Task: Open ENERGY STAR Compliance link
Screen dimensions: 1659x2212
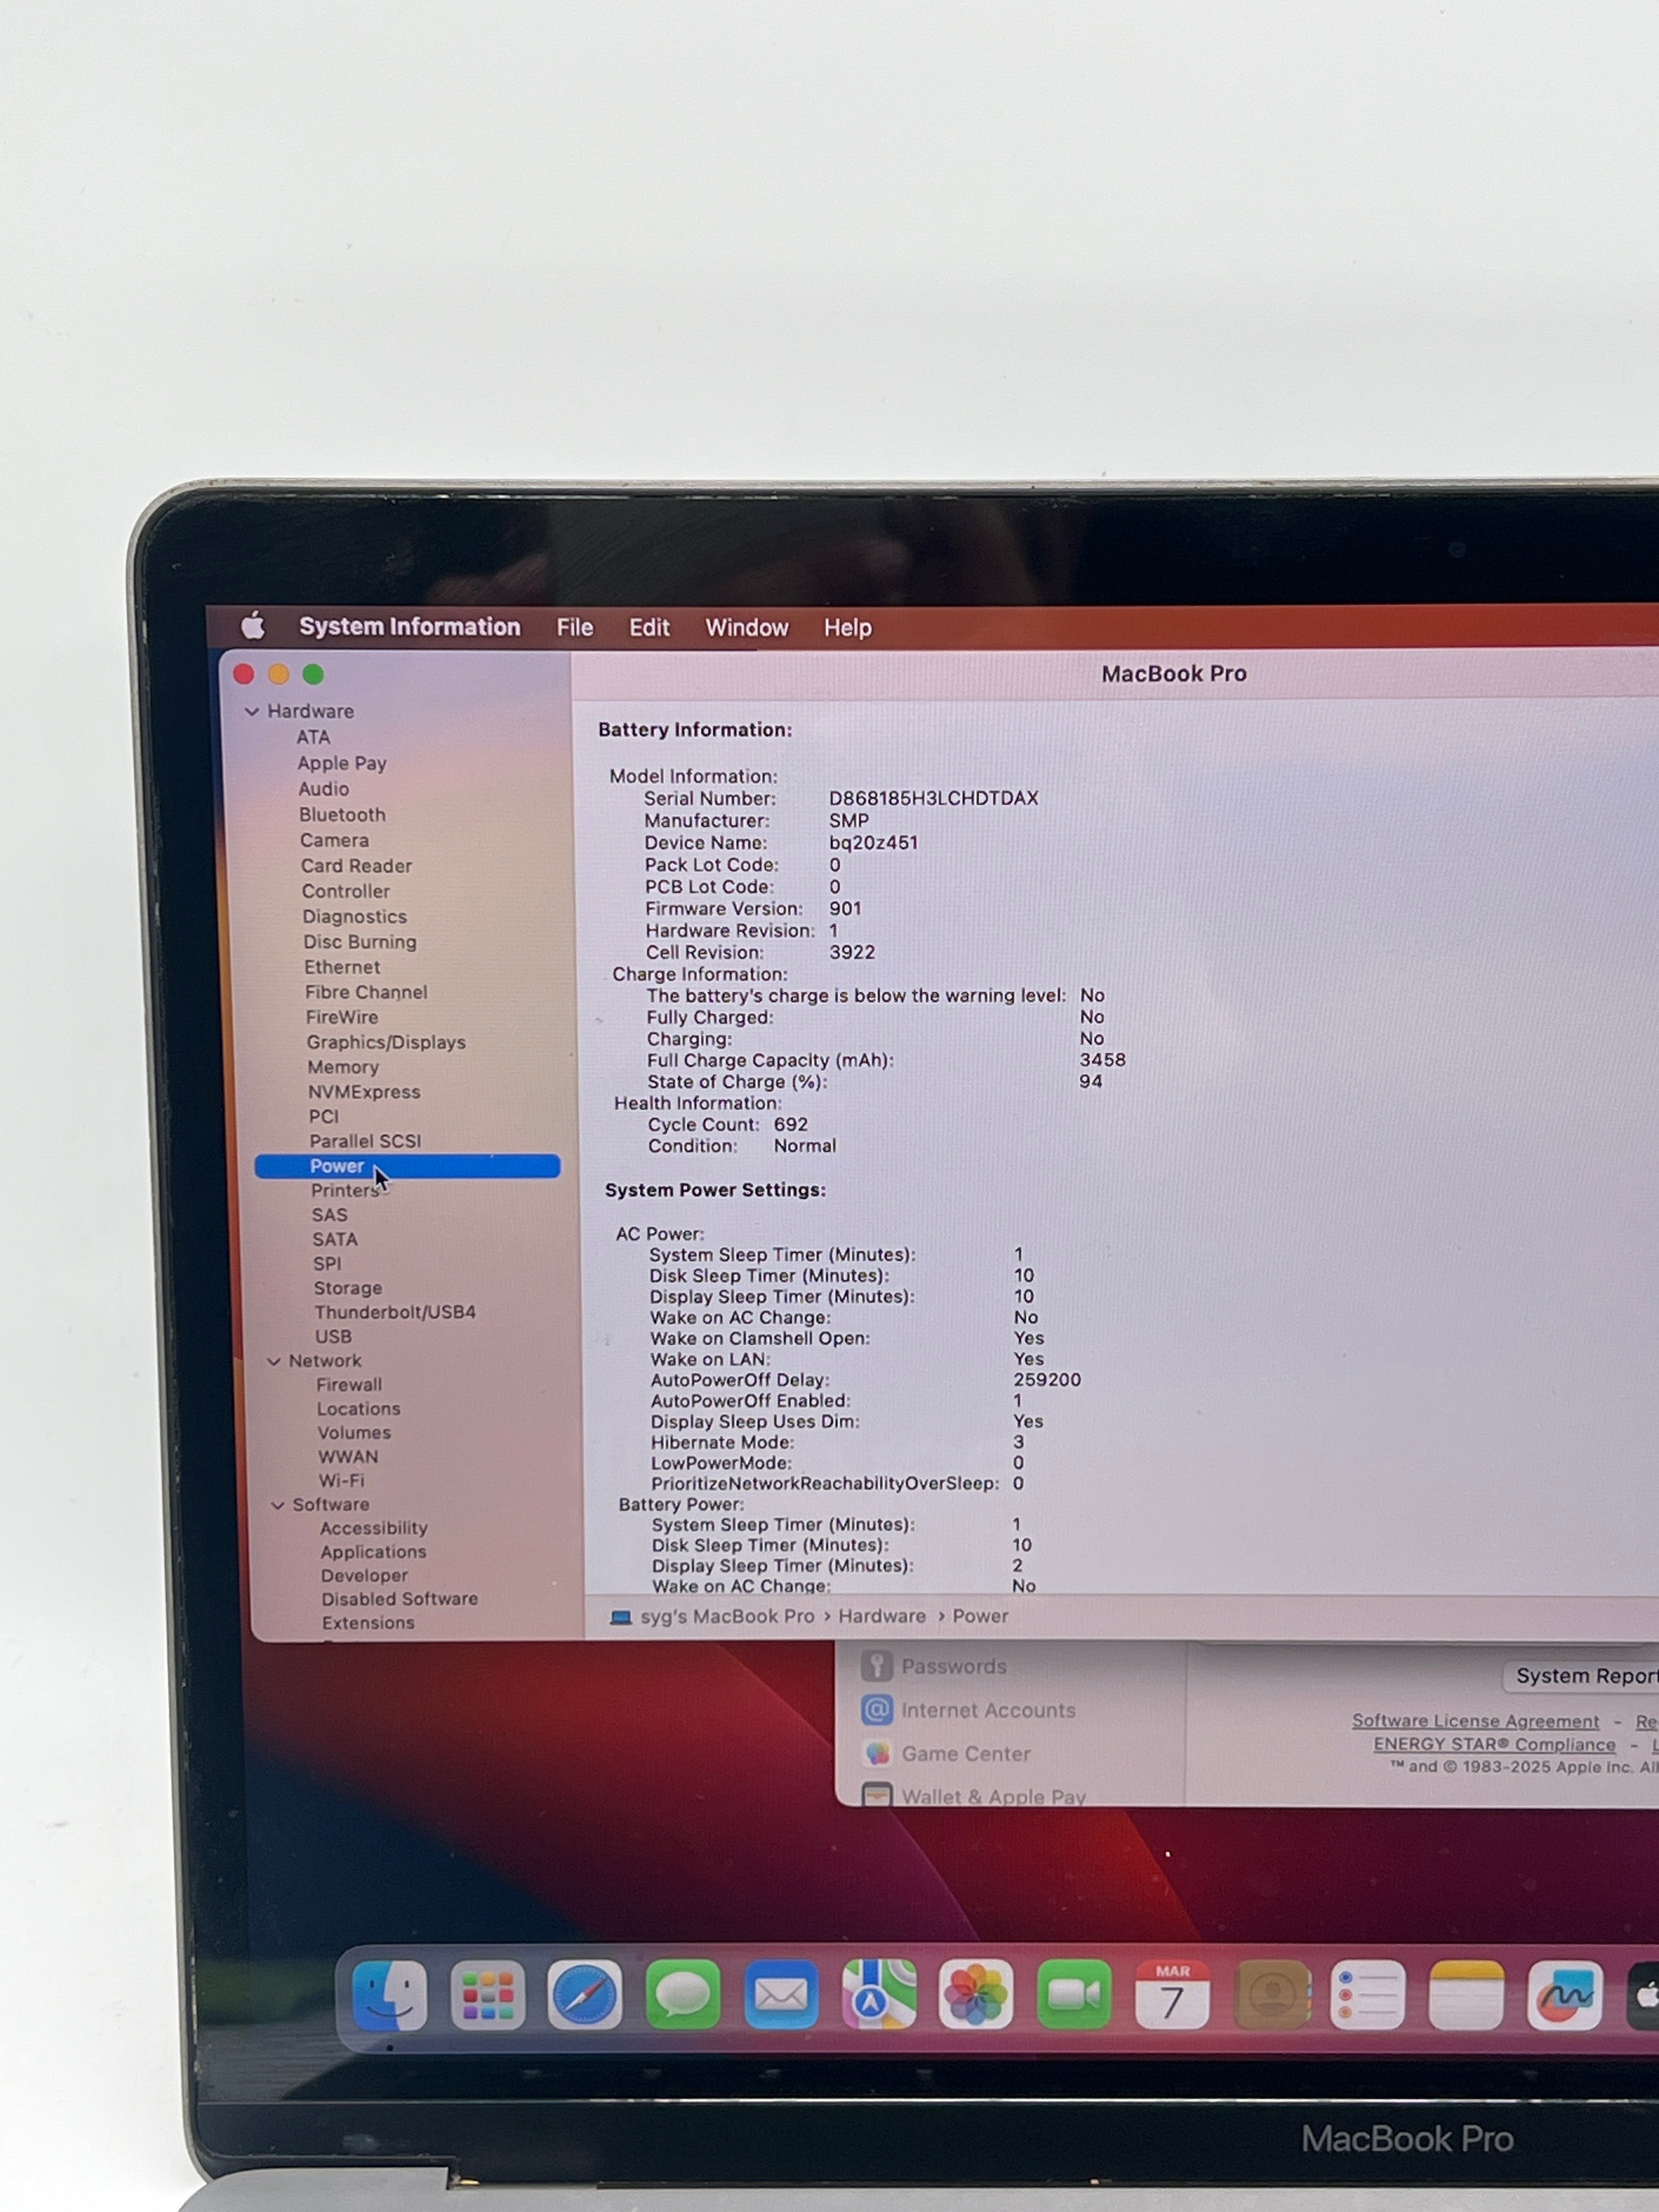Action: pos(1494,1744)
